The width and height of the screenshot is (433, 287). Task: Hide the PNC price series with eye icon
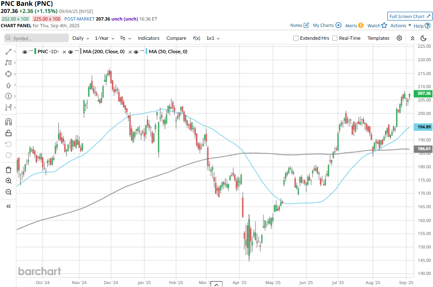click(x=25, y=52)
